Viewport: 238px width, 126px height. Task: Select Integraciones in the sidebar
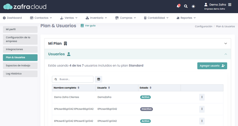pyautogui.click(x=20, y=49)
